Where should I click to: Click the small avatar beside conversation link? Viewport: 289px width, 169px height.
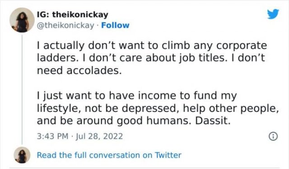pyautogui.click(x=22, y=155)
